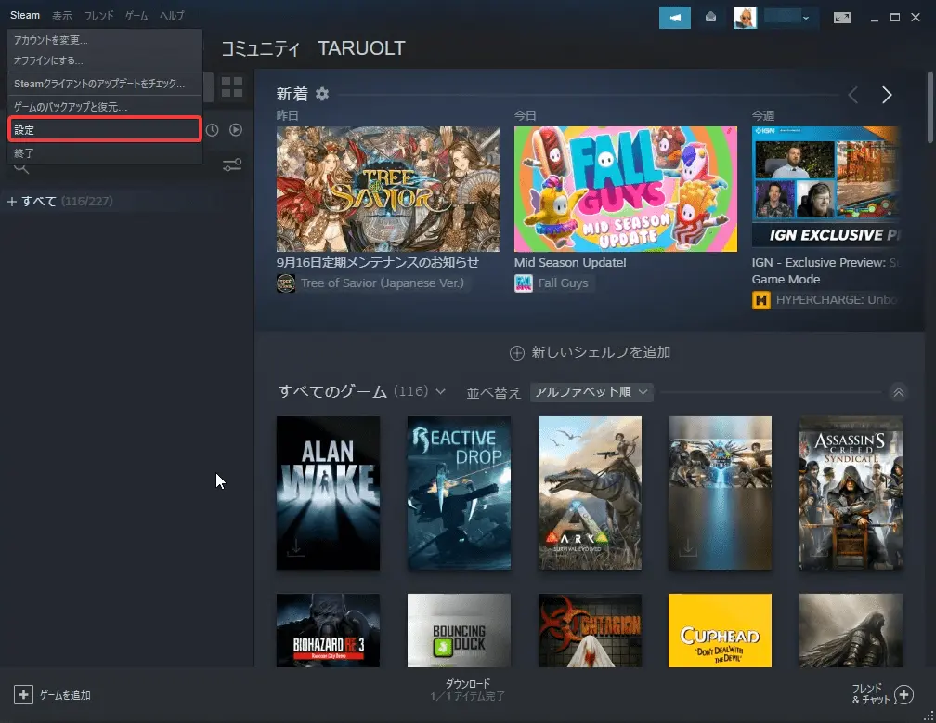Open the ゲーム menu
The height and width of the screenshot is (723, 936).
tap(136, 16)
